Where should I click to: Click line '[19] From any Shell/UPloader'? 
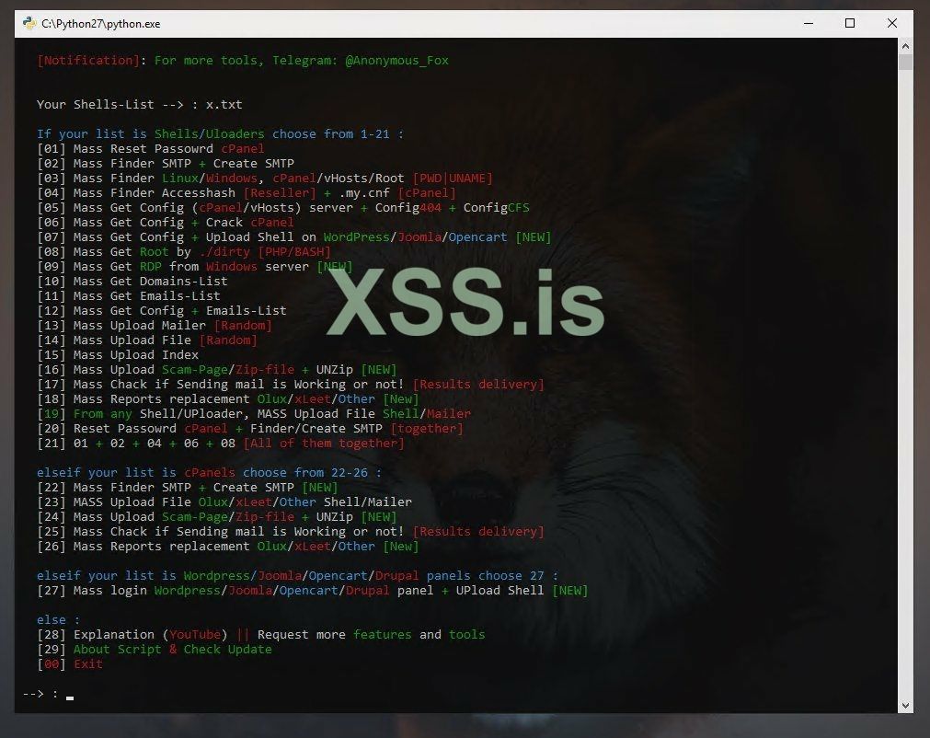click(x=254, y=413)
